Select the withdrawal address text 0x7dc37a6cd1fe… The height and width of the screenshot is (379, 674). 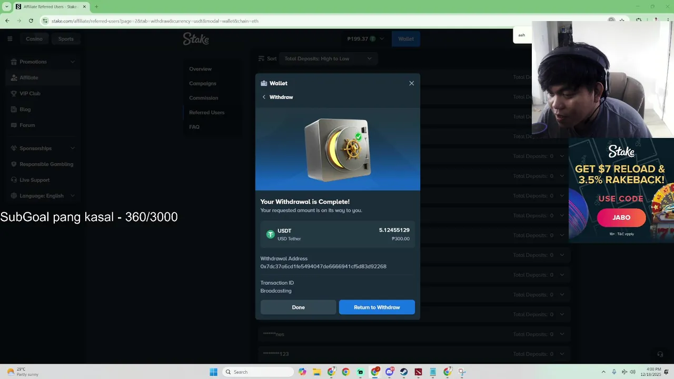pos(323,266)
